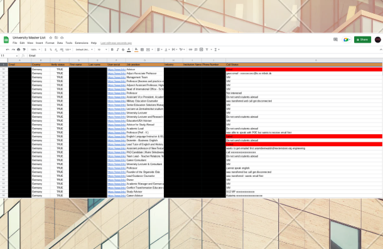Open the link in the Study Advisor row
The height and width of the screenshot is (249, 383).
pyautogui.click(x=117, y=192)
